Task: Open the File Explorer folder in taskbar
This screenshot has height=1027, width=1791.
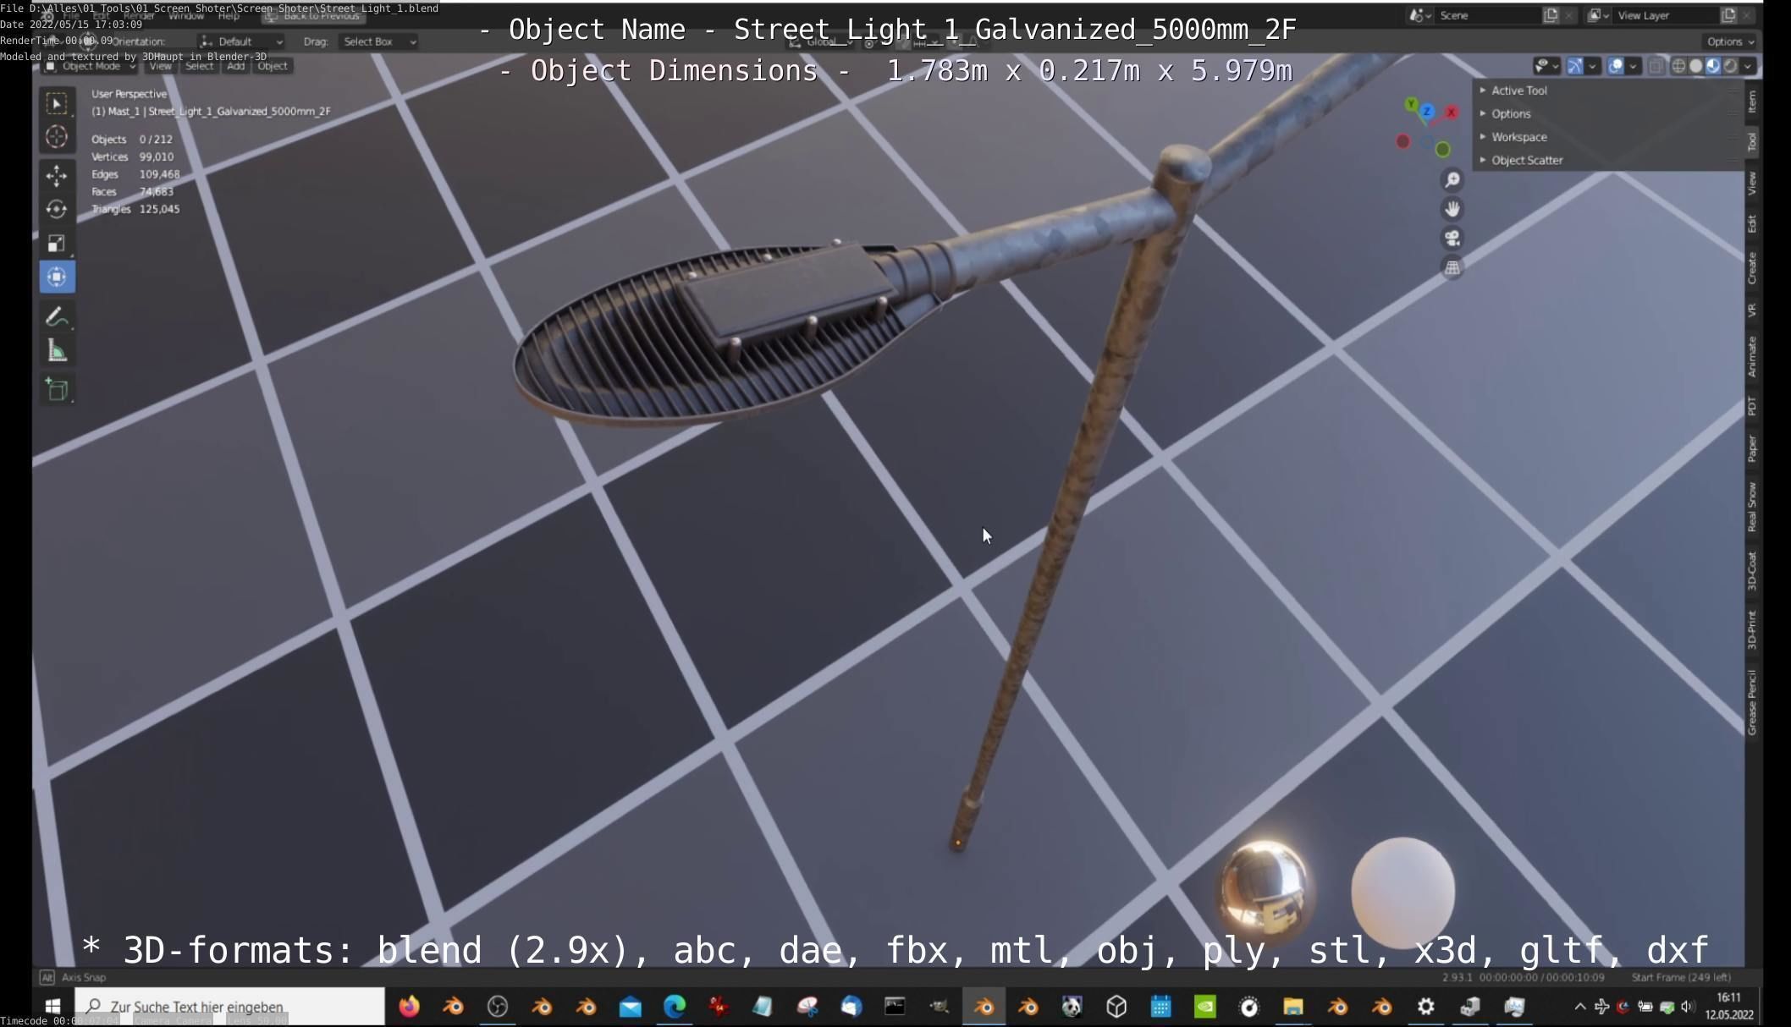Action: tap(1292, 1006)
